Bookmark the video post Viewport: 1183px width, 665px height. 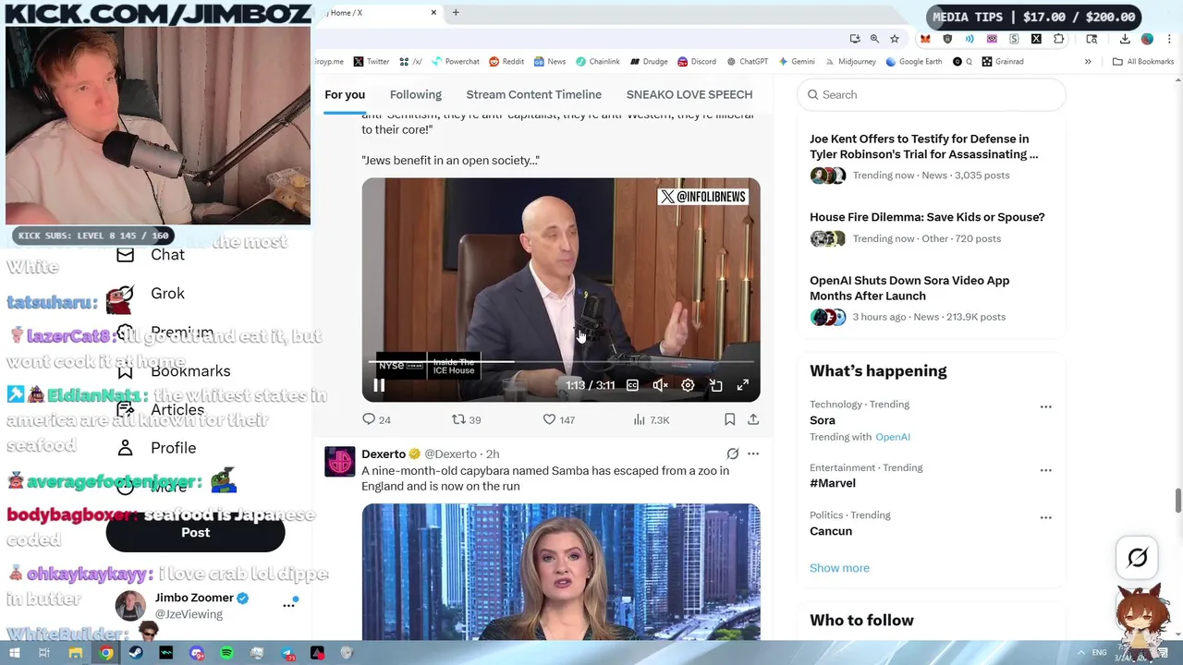tap(729, 419)
